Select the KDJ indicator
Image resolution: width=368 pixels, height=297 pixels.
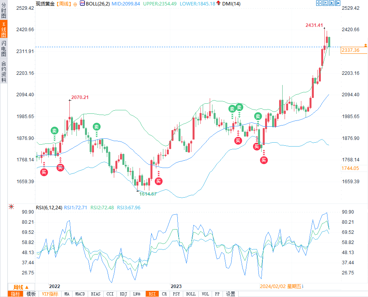(x=123, y=294)
